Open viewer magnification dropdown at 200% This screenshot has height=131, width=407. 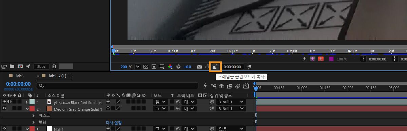(137, 67)
